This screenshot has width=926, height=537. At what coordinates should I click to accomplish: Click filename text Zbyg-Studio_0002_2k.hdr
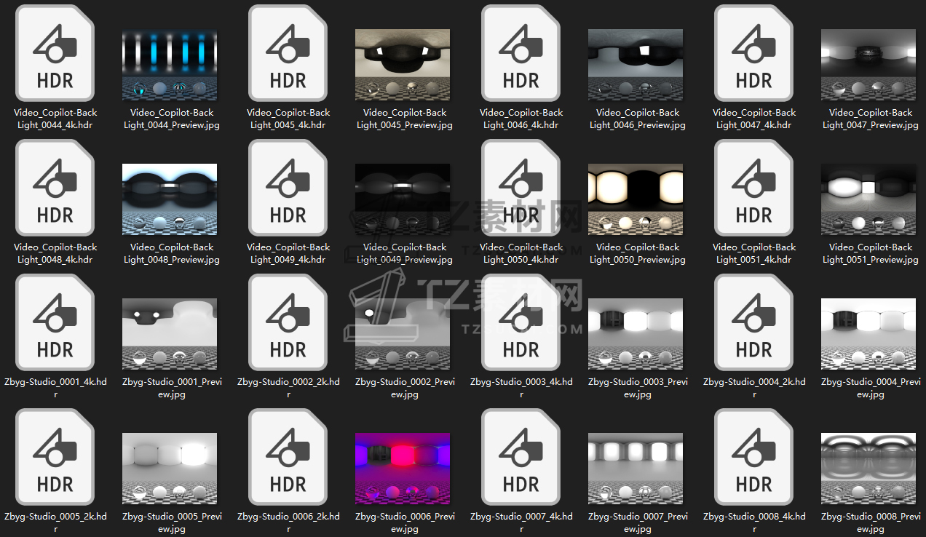coord(288,388)
